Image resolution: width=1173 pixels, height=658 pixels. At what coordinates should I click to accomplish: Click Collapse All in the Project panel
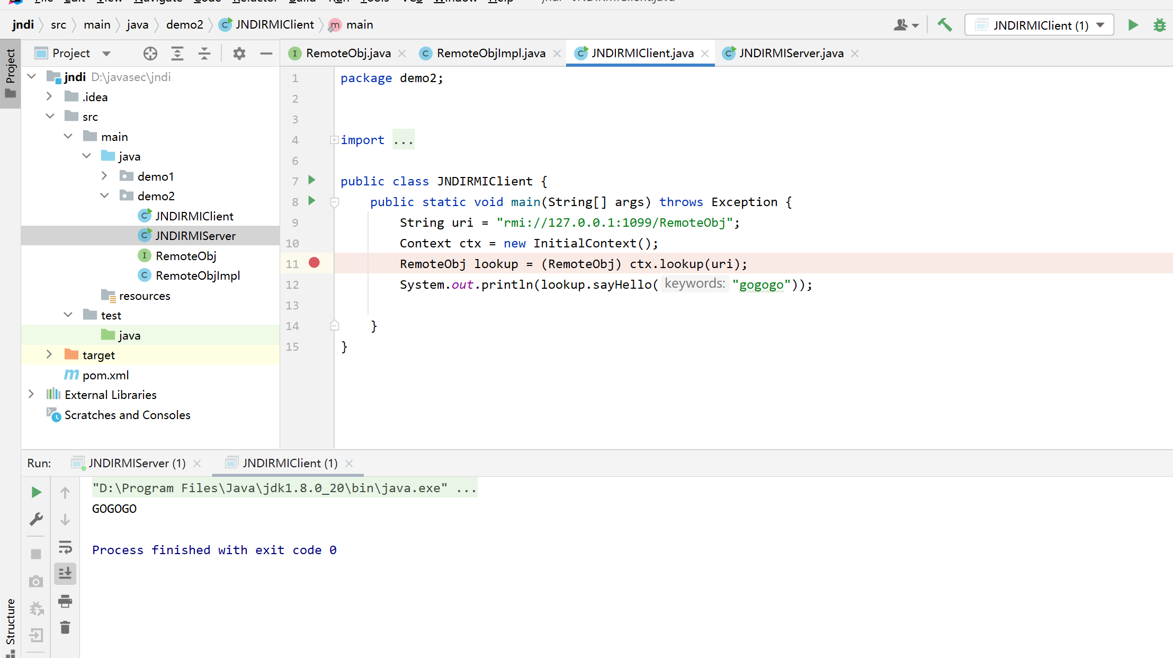[204, 53]
